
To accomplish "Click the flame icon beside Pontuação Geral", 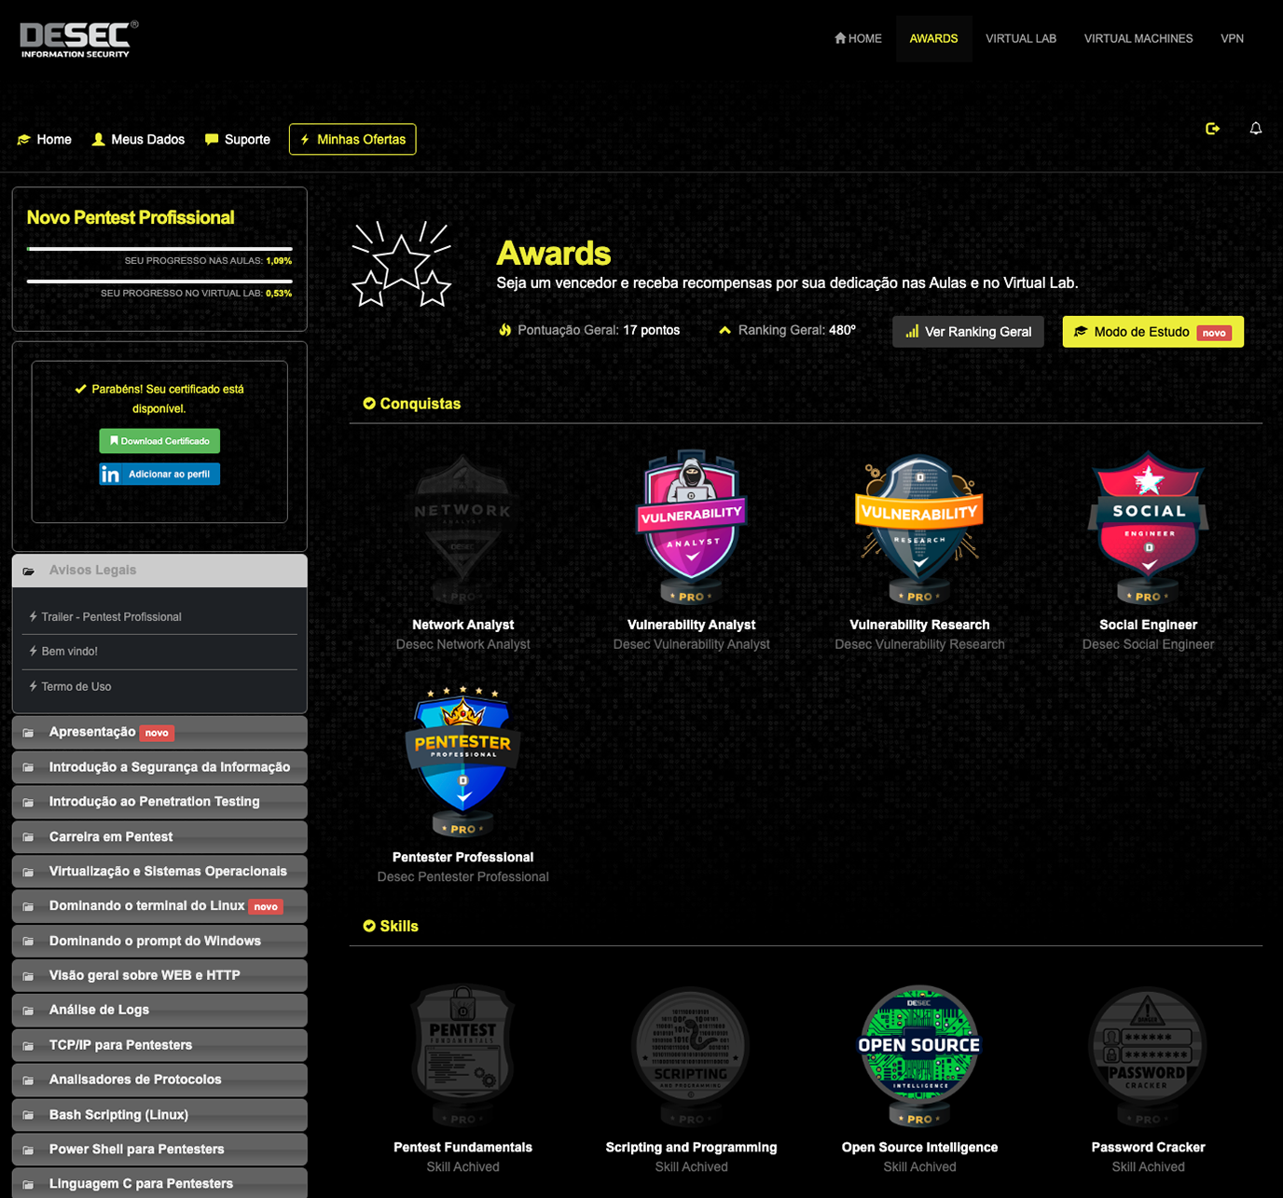I will (504, 330).
